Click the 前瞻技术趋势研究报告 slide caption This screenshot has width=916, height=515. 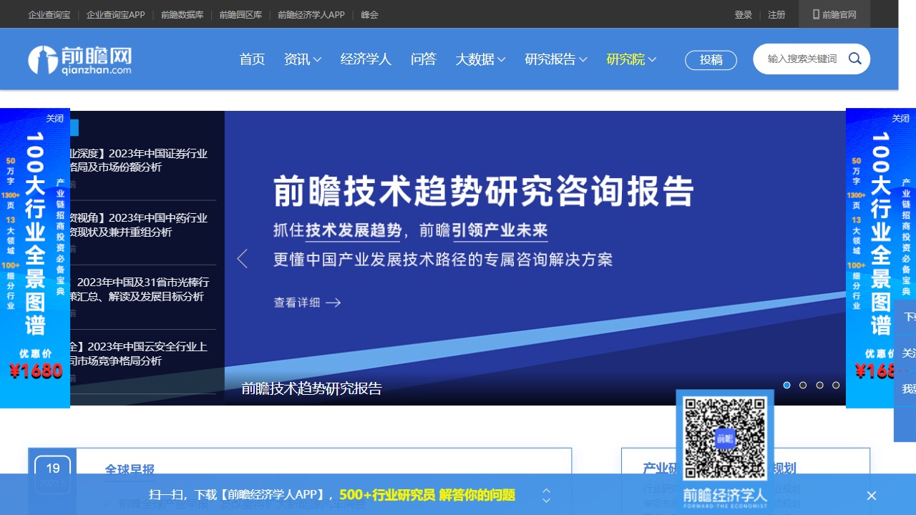[312, 388]
